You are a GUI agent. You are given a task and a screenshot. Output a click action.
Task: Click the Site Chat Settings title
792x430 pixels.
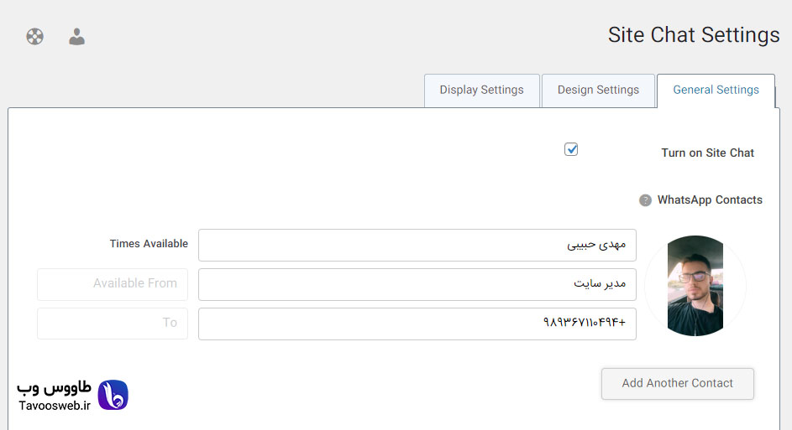click(x=694, y=35)
